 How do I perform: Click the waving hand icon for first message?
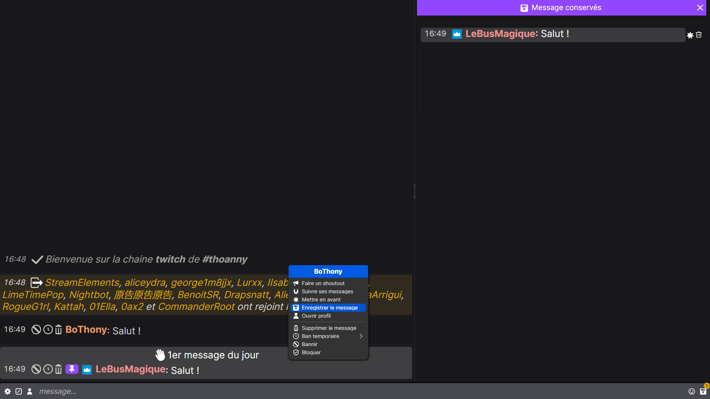160,355
